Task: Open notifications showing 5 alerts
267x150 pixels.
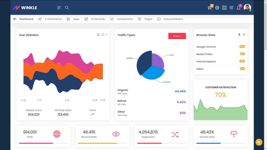Action: [239, 8]
